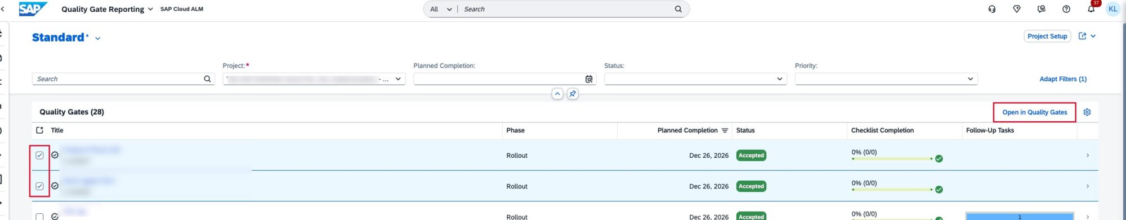
Task: Click the quality gate icon in second row
Action: (55, 186)
